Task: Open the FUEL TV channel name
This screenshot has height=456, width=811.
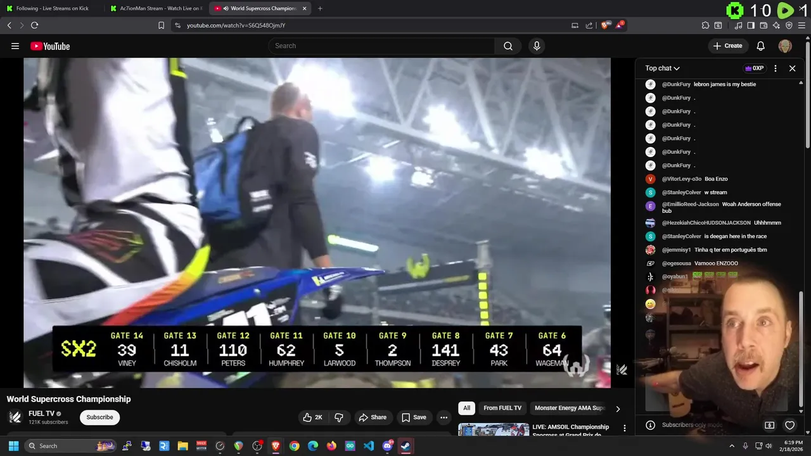Action: pos(41,414)
